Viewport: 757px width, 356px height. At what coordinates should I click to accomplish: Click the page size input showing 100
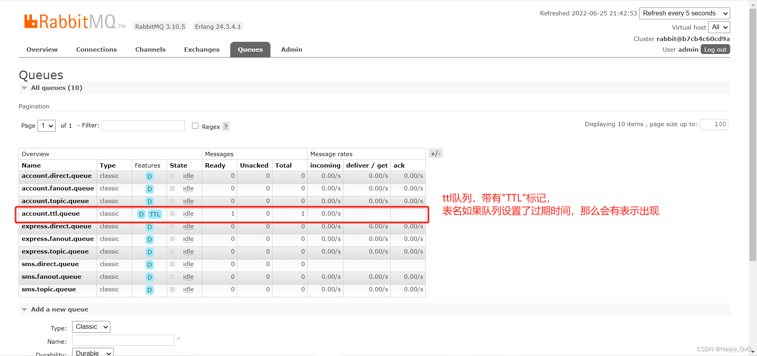714,124
